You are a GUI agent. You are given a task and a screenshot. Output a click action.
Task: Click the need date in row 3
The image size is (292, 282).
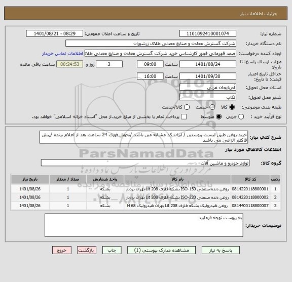point(30,206)
